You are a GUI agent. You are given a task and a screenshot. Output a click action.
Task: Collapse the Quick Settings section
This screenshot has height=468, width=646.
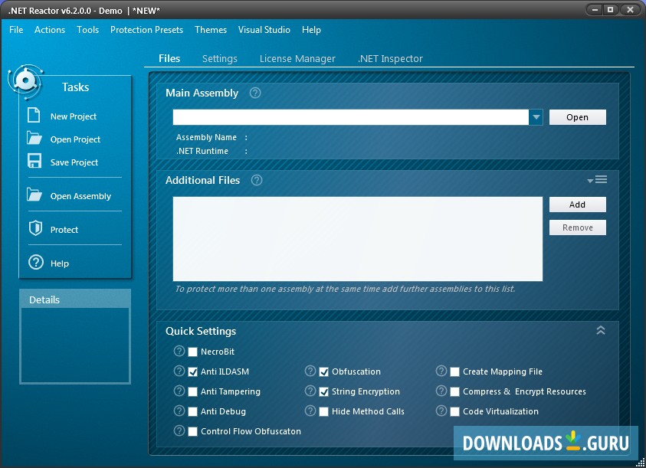tap(601, 330)
